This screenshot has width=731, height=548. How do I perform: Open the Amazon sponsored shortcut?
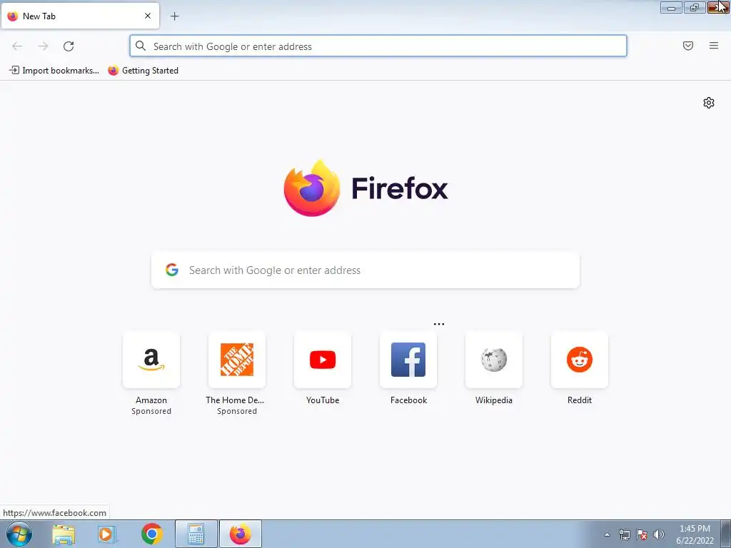coord(151,360)
